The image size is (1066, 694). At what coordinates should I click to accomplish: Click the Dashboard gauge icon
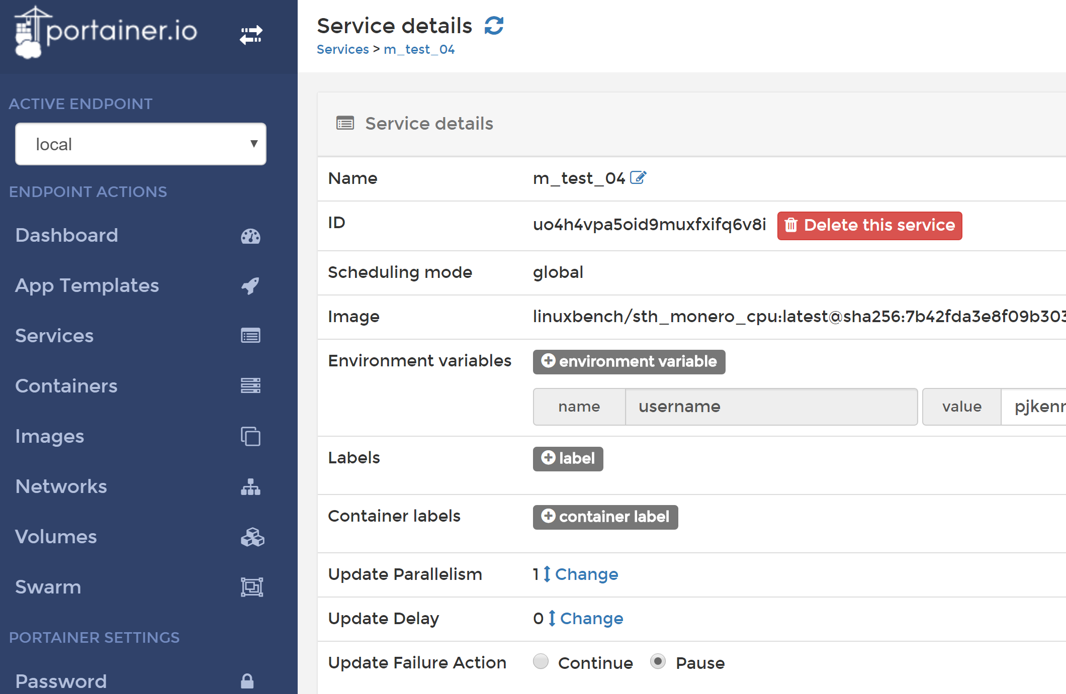pyautogui.click(x=250, y=236)
